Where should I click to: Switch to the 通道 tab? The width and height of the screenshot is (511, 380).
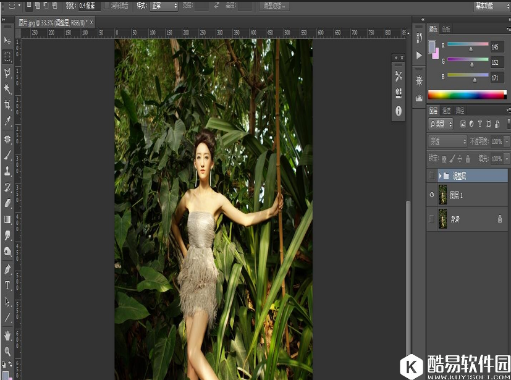pyautogui.click(x=447, y=110)
